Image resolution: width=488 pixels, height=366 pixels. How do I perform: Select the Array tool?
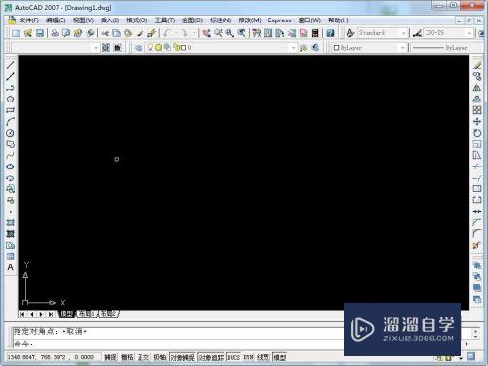[477, 110]
